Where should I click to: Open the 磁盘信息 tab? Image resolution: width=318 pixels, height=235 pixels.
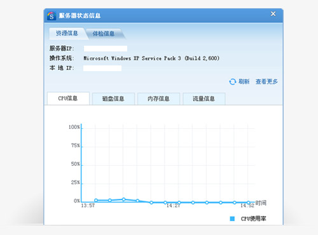click(113, 99)
